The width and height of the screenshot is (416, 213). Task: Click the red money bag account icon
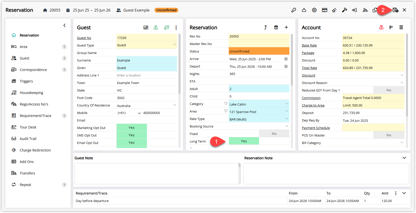381,27
